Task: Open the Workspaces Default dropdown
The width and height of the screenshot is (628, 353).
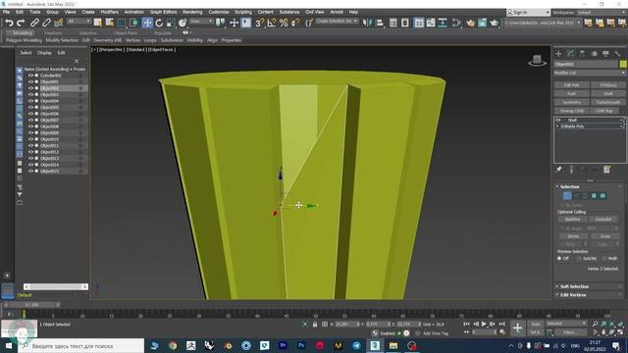Action: click(x=601, y=13)
